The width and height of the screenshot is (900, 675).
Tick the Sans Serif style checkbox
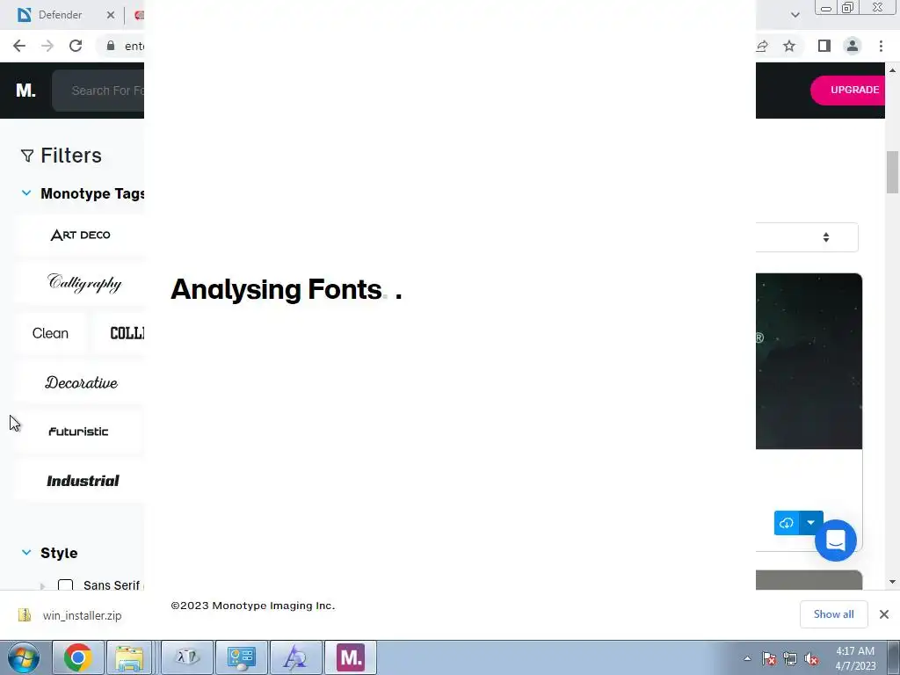tap(65, 584)
